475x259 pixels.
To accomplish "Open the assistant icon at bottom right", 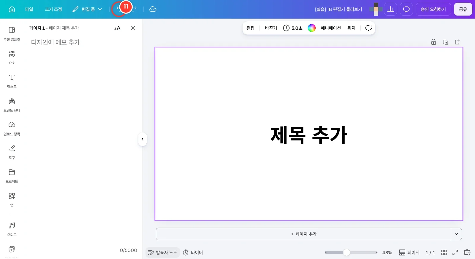I will (467, 252).
